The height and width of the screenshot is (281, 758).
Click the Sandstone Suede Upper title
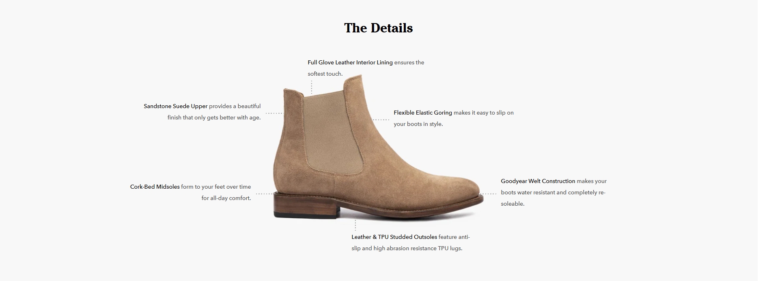176,106
